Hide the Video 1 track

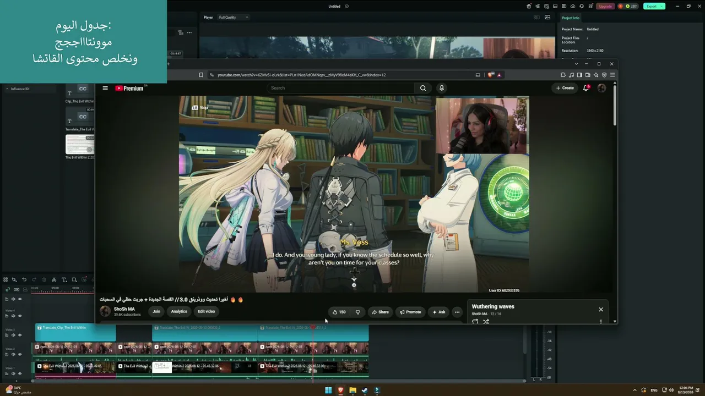[x=20, y=373]
